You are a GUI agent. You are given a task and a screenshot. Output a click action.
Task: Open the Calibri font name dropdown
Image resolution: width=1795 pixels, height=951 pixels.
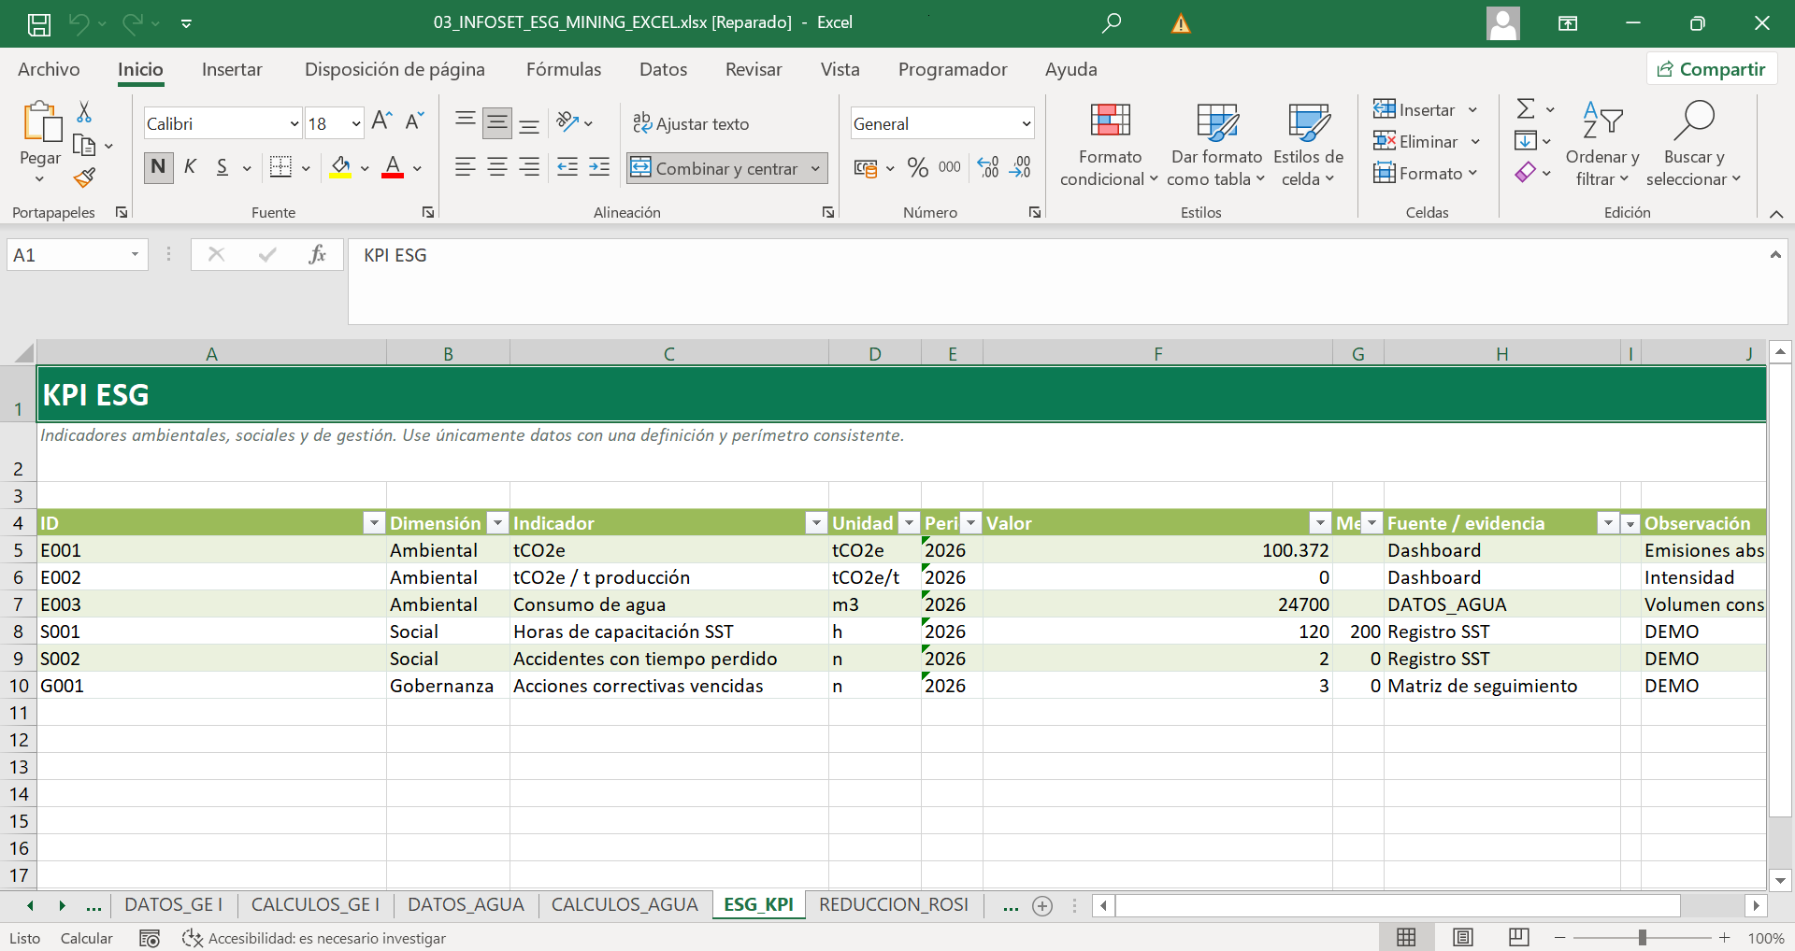[x=294, y=123]
